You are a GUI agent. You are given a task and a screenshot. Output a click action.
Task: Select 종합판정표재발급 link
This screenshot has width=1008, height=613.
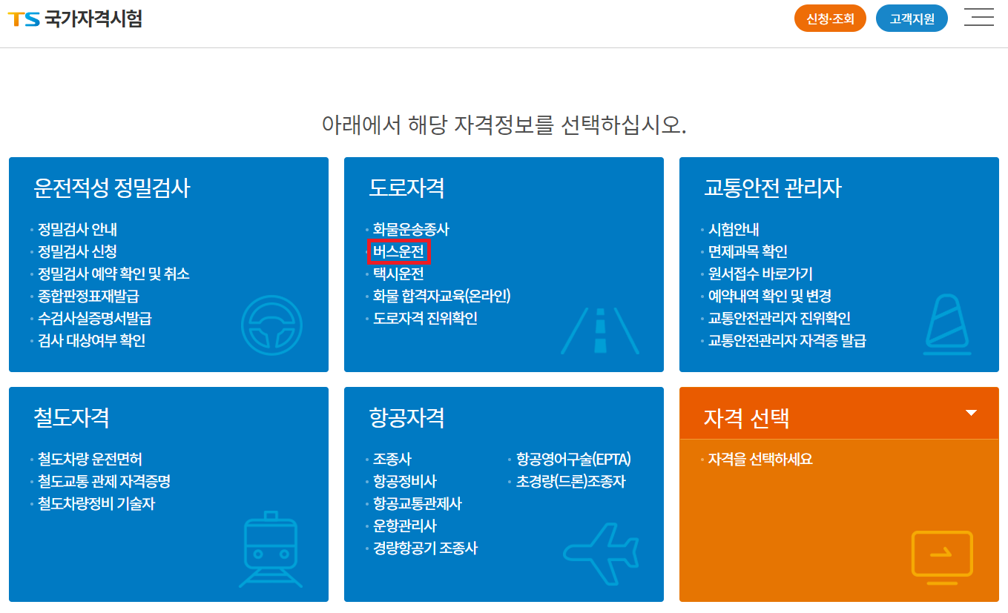click(x=88, y=296)
